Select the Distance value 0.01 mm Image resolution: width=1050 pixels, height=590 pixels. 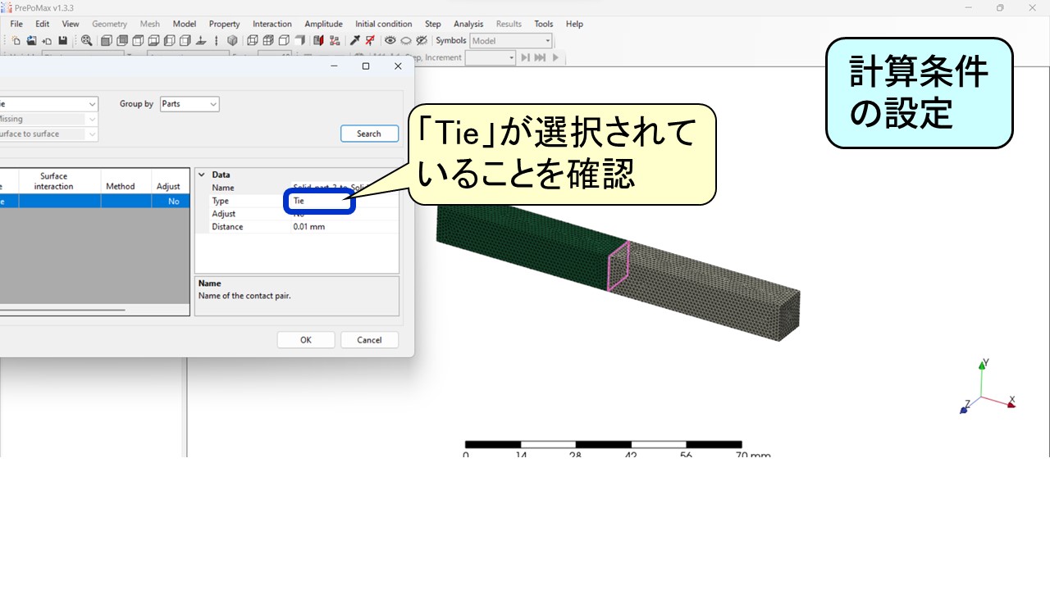point(309,227)
